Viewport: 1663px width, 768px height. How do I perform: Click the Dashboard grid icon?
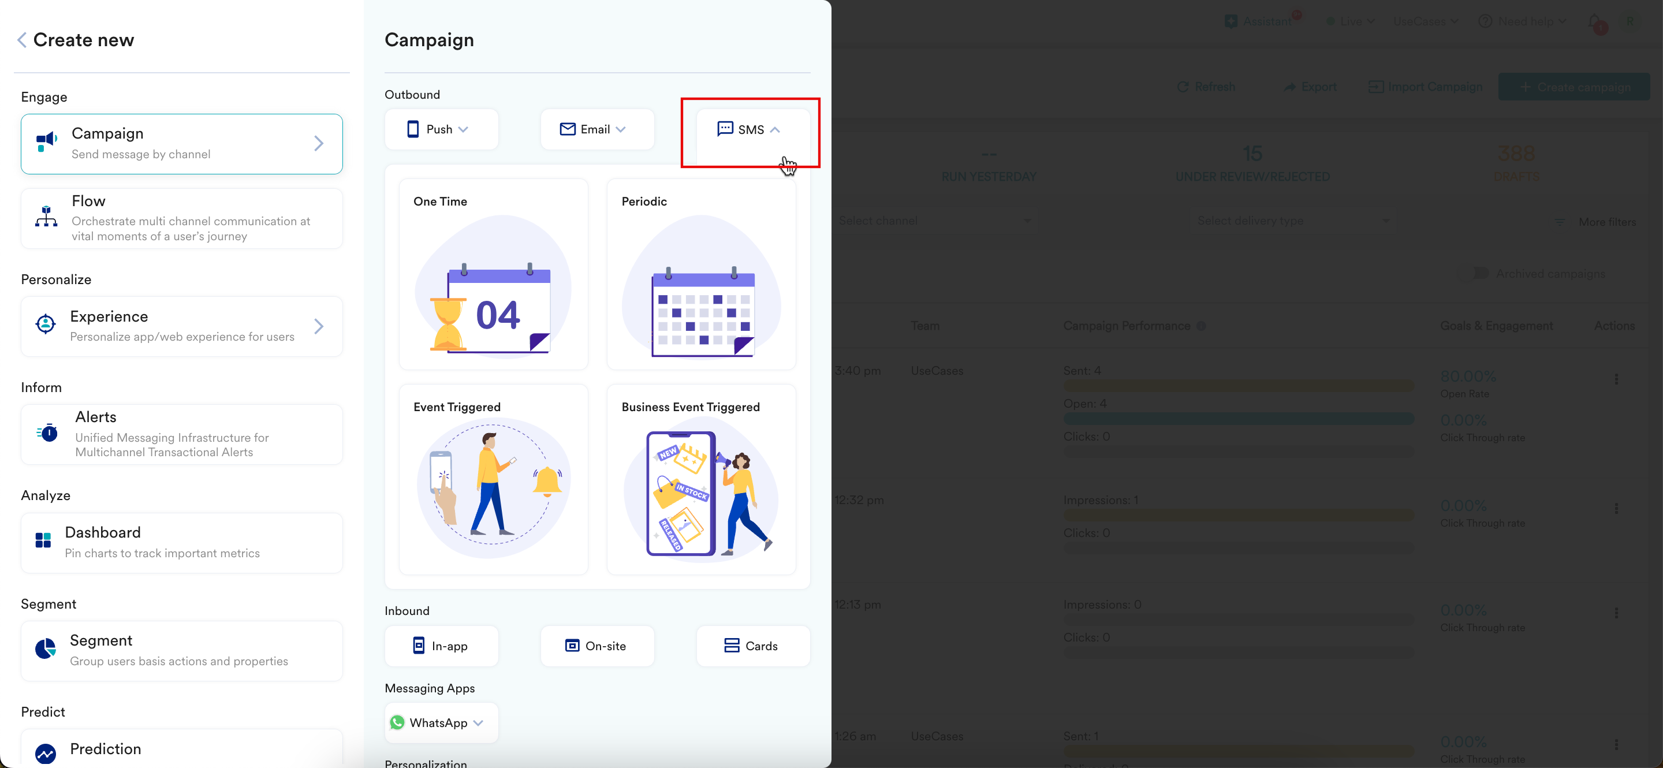[x=43, y=540]
